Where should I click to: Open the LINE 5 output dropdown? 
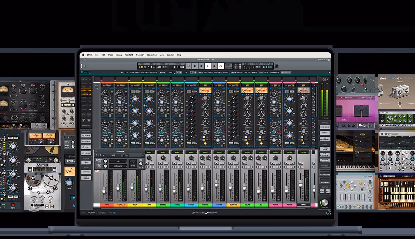tap(118, 161)
